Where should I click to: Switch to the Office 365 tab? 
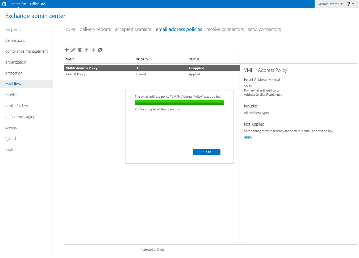click(x=38, y=4)
